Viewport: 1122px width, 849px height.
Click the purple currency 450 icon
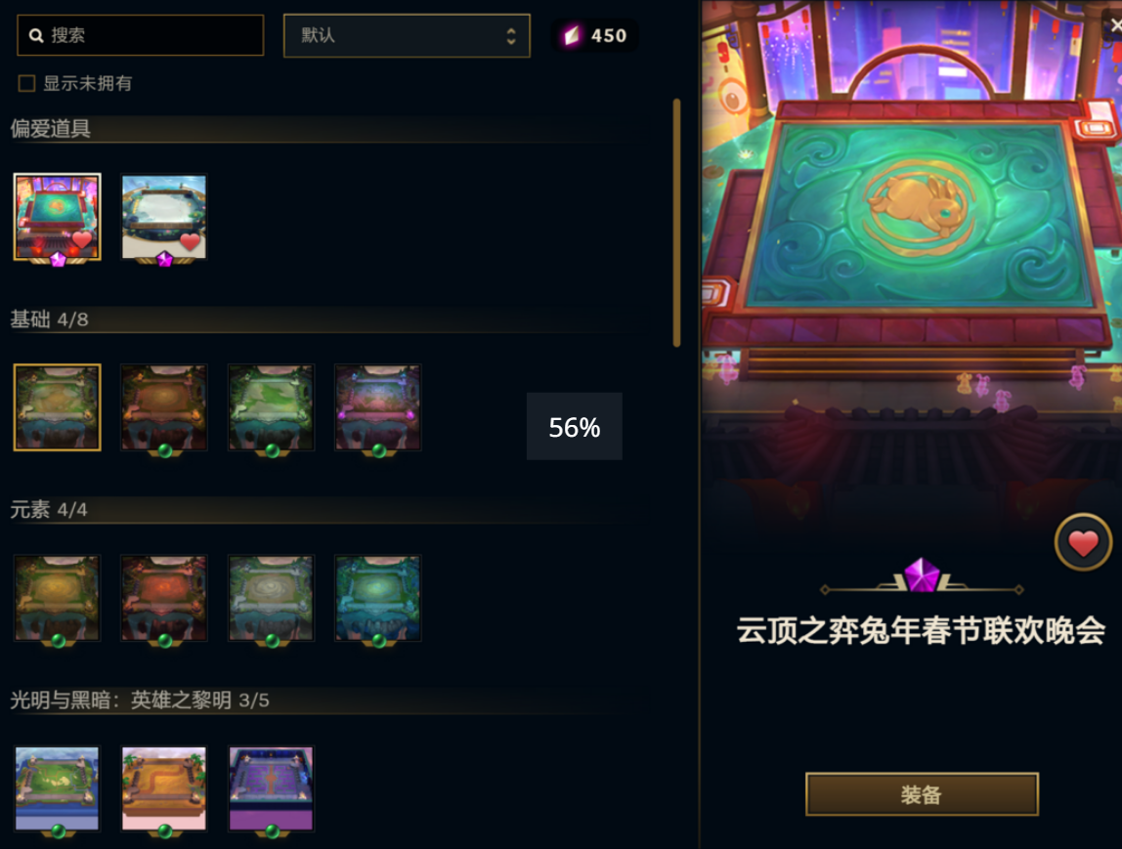572,35
